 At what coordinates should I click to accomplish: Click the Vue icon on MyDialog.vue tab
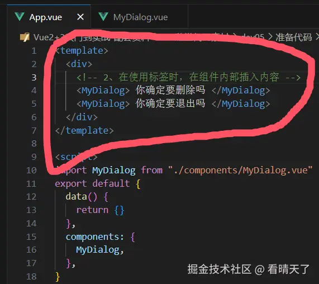click(103, 16)
